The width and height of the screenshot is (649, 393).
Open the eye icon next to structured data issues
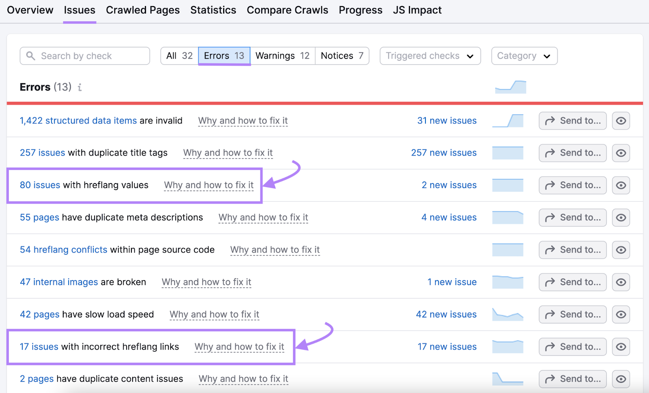click(x=621, y=121)
